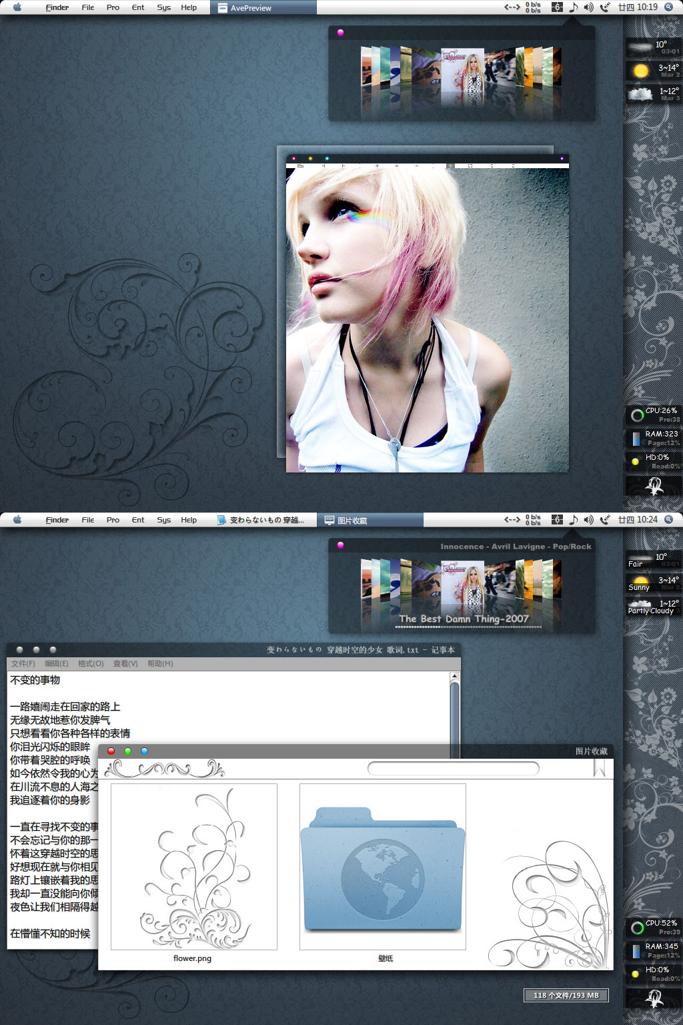
Task: Click the volume speaker icon beside the 10:24 clock
Action: tap(588, 520)
